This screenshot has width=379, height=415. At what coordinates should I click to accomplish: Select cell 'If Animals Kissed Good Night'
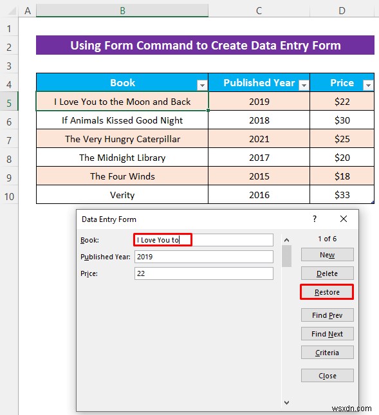pyautogui.click(x=122, y=120)
